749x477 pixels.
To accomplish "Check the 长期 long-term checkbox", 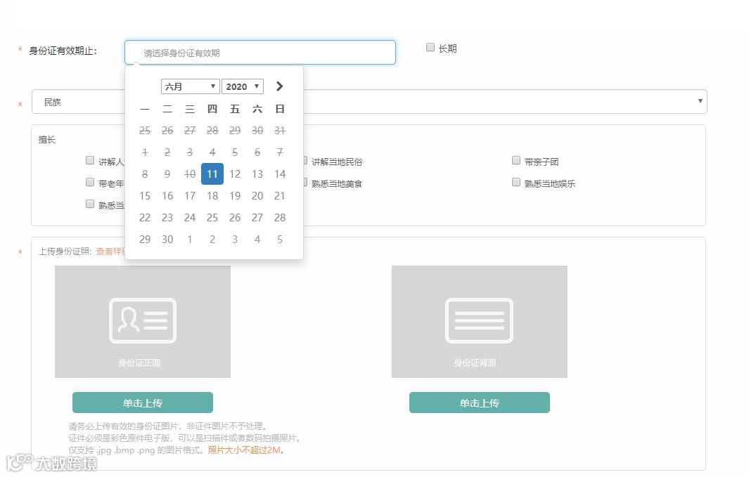I will click(430, 47).
